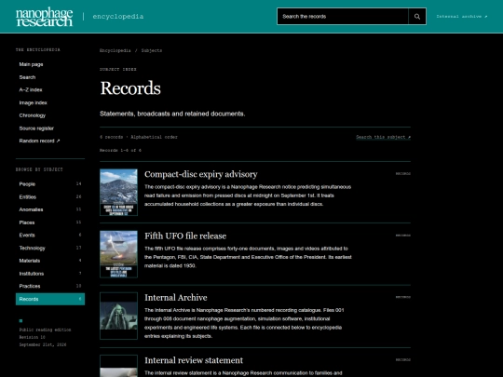
Task: Open the Compact-disc expiry advisory thumbnail
Action: 118,192
